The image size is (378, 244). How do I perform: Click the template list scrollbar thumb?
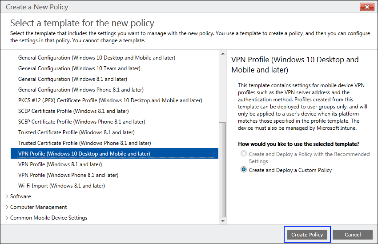(x=223, y=169)
